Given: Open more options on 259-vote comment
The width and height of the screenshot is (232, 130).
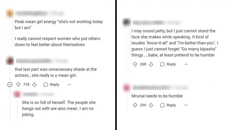Looking at the screenshot, I should (186, 105).
